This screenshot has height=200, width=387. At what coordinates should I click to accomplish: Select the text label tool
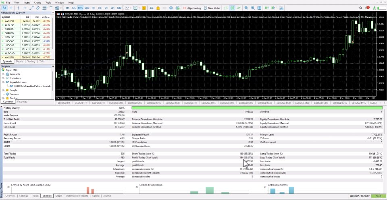(x=51, y=8)
